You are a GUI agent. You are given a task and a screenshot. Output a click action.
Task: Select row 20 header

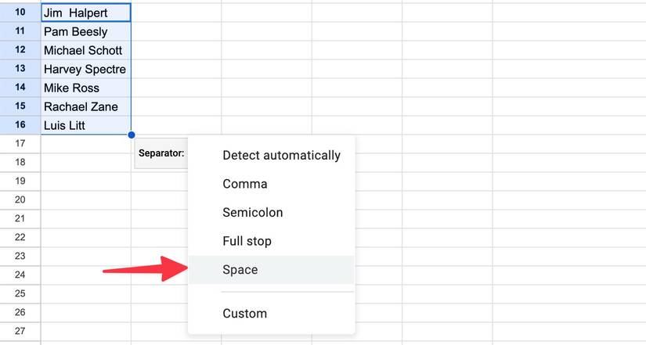click(20, 199)
